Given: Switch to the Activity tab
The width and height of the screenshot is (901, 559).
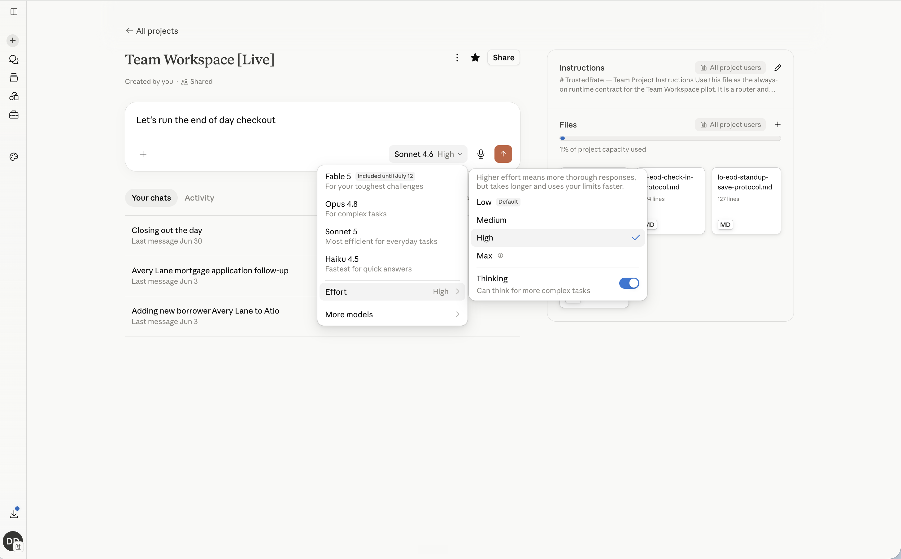Looking at the screenshot, I should (199, 198).
